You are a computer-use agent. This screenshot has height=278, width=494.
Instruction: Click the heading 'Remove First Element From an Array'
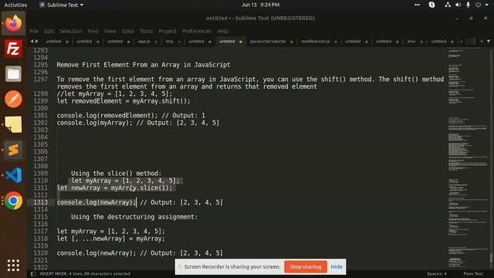[144, 65]
